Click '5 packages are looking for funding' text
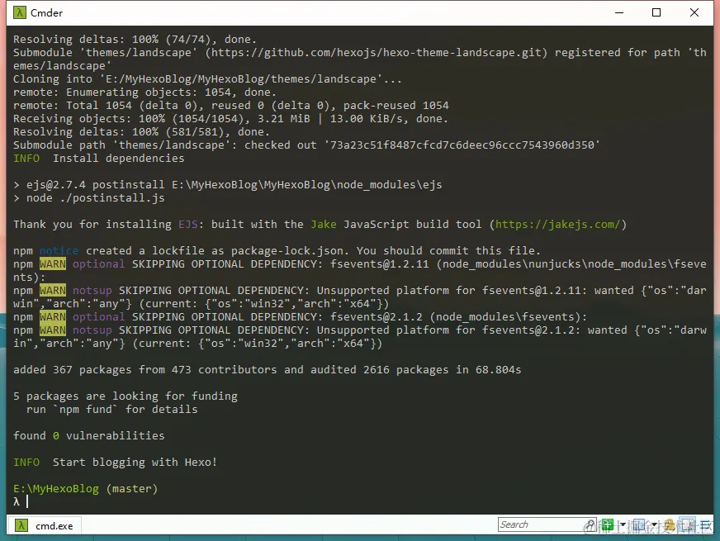 (x=126, y=396)
